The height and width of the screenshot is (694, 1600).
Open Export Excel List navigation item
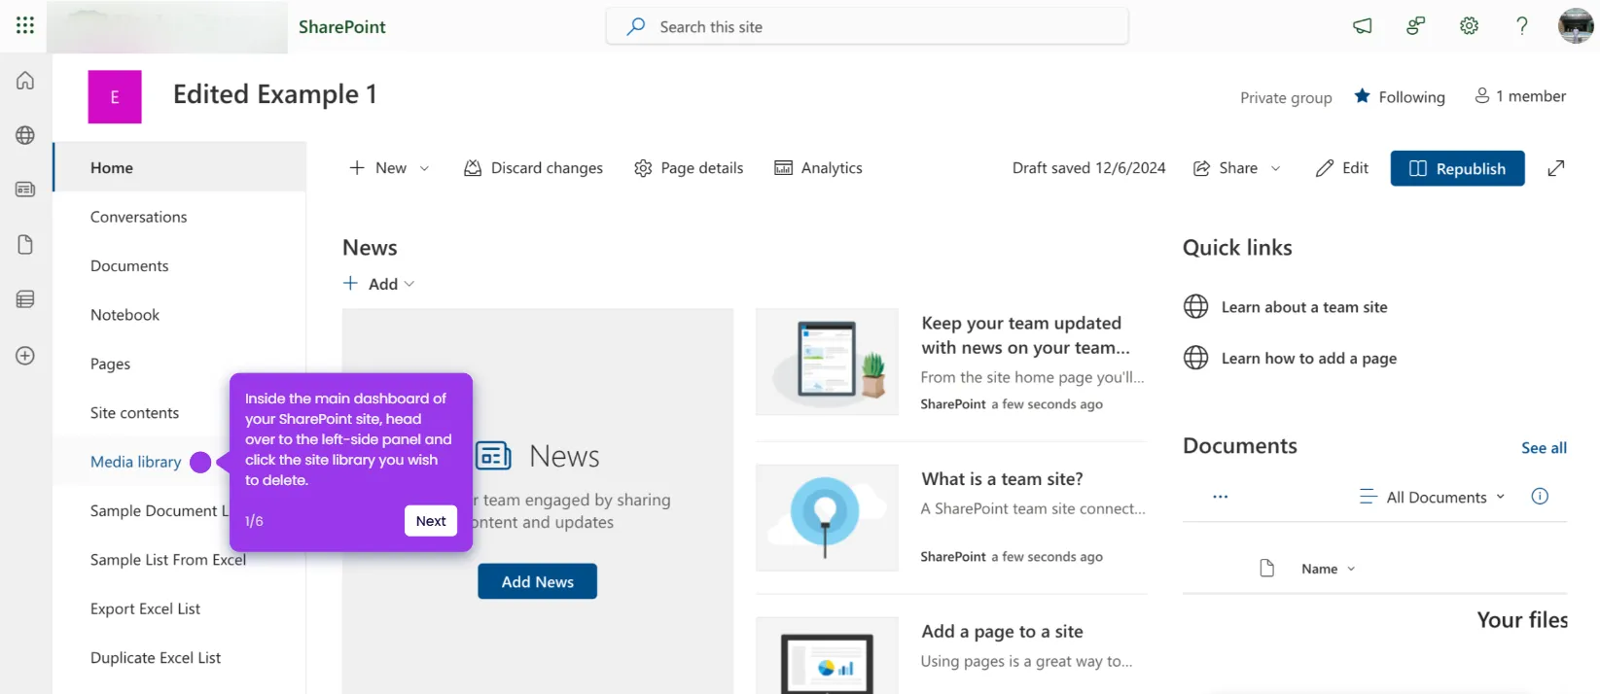(x=145, y=608)
